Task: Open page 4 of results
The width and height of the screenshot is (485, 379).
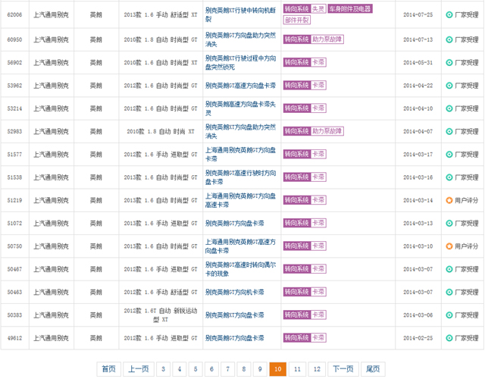Action: tap(180, 369)
